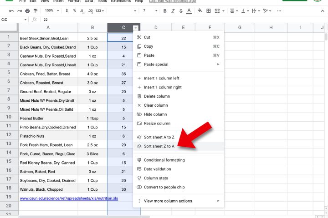Open the Horizontal align dropdown
This screenshot has width=328, height=218.
pyautogui.click(x=234, y=11)
